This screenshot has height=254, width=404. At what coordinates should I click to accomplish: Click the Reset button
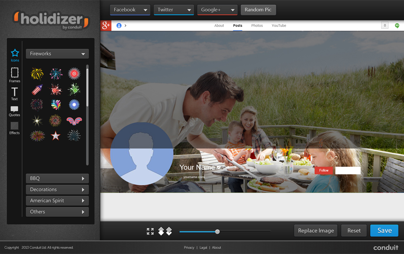pyautogui.click(x=354, y=231)
